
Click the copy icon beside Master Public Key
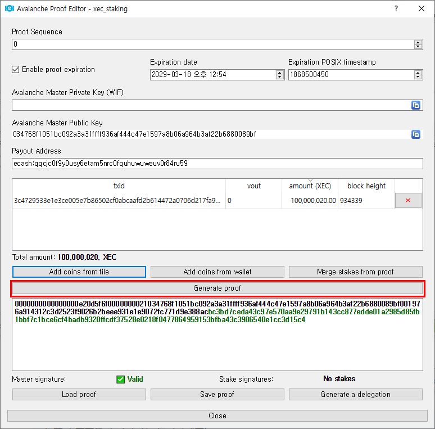coord(416,134)
